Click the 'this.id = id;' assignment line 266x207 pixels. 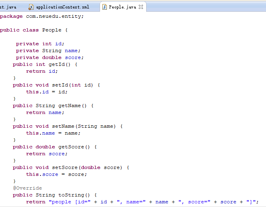47,92
